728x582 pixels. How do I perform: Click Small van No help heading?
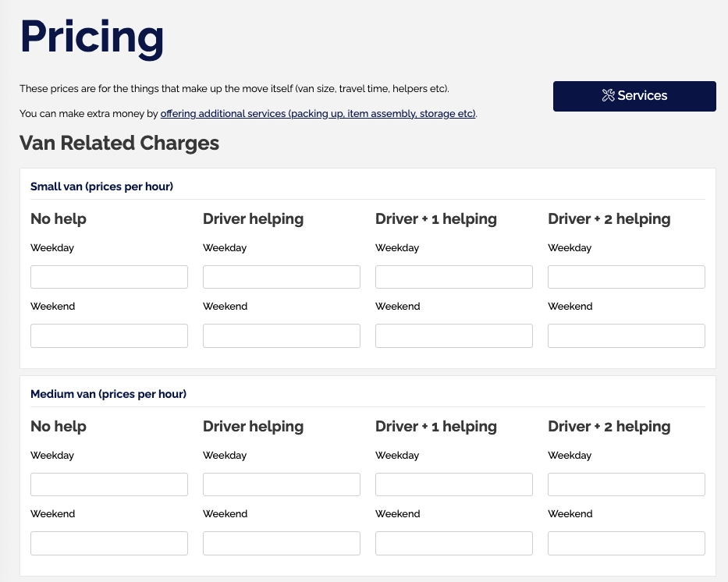(x=59, y=218)
